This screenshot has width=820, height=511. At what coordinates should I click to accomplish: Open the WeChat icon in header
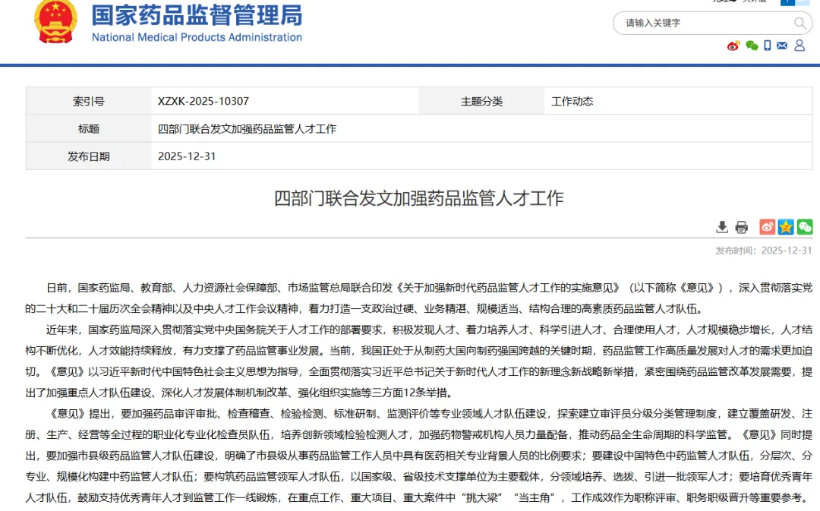752,46
